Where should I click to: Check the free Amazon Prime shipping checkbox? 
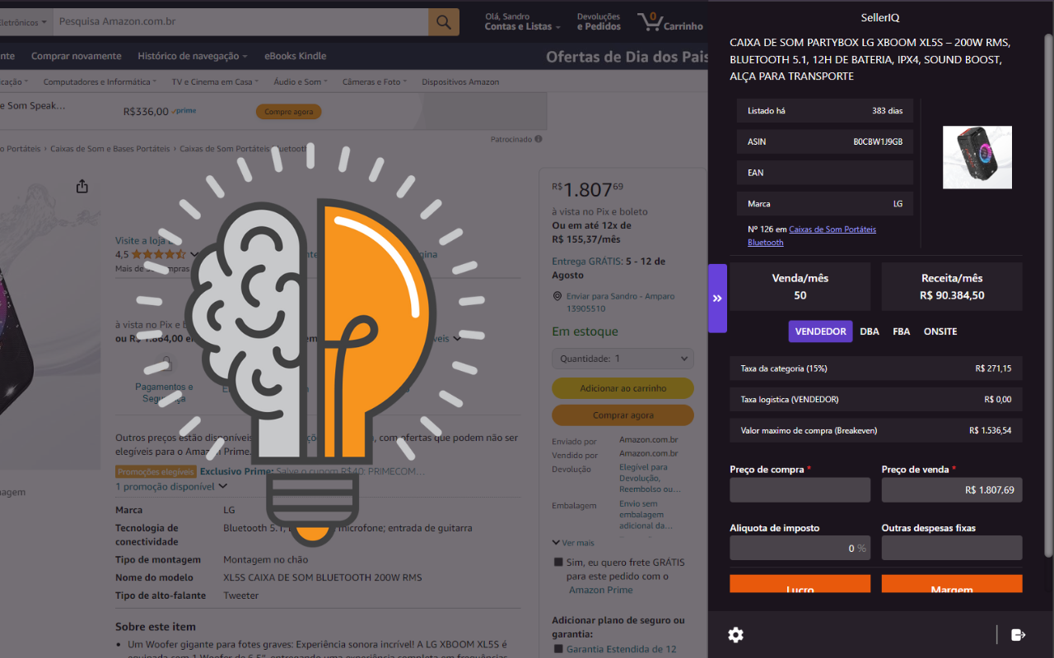coord(559,562)
